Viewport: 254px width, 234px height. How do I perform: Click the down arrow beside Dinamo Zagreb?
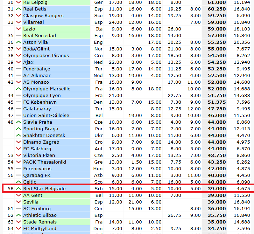tap(19, 142)
